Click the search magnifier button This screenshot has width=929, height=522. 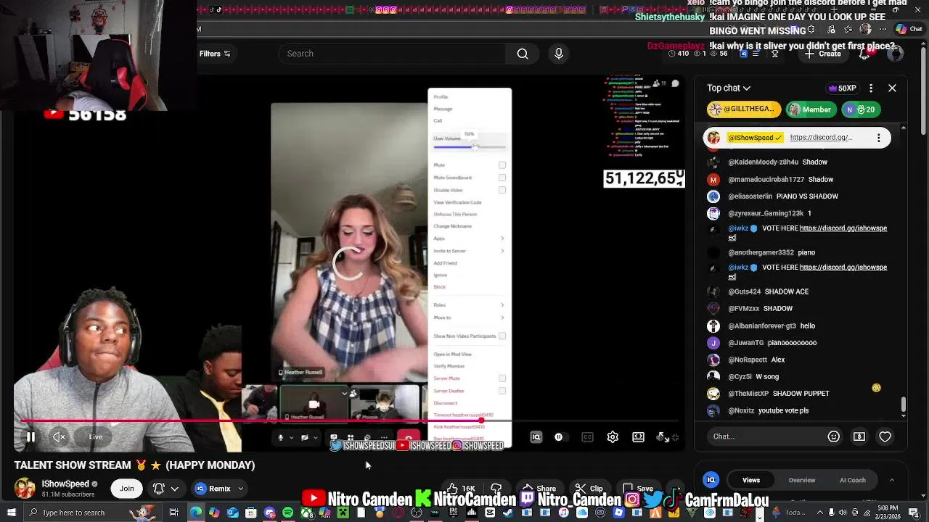point(523,54)
